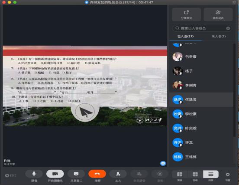Click the record meeting icon
Viewport: 239px width, 185px height.
160,174
